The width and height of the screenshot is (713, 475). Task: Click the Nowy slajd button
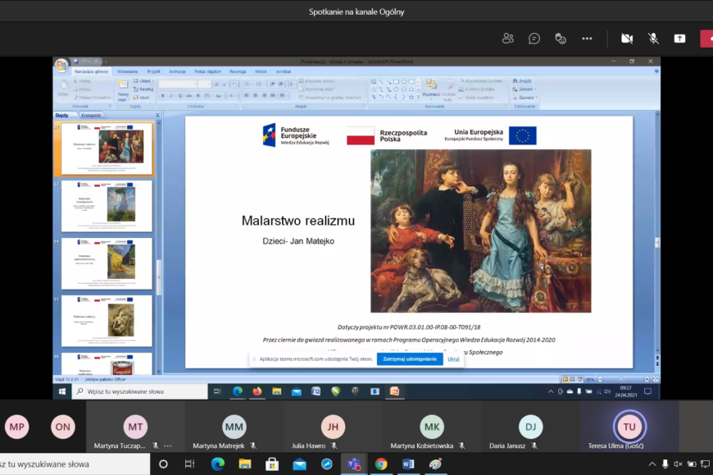123,90
